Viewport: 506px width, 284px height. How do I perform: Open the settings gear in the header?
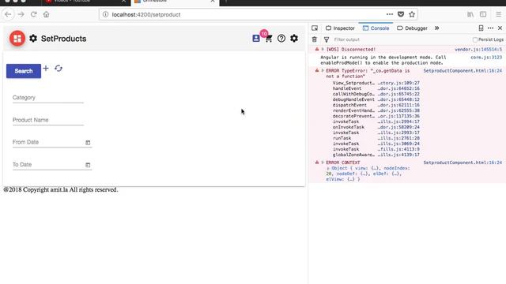coord(294,39)
